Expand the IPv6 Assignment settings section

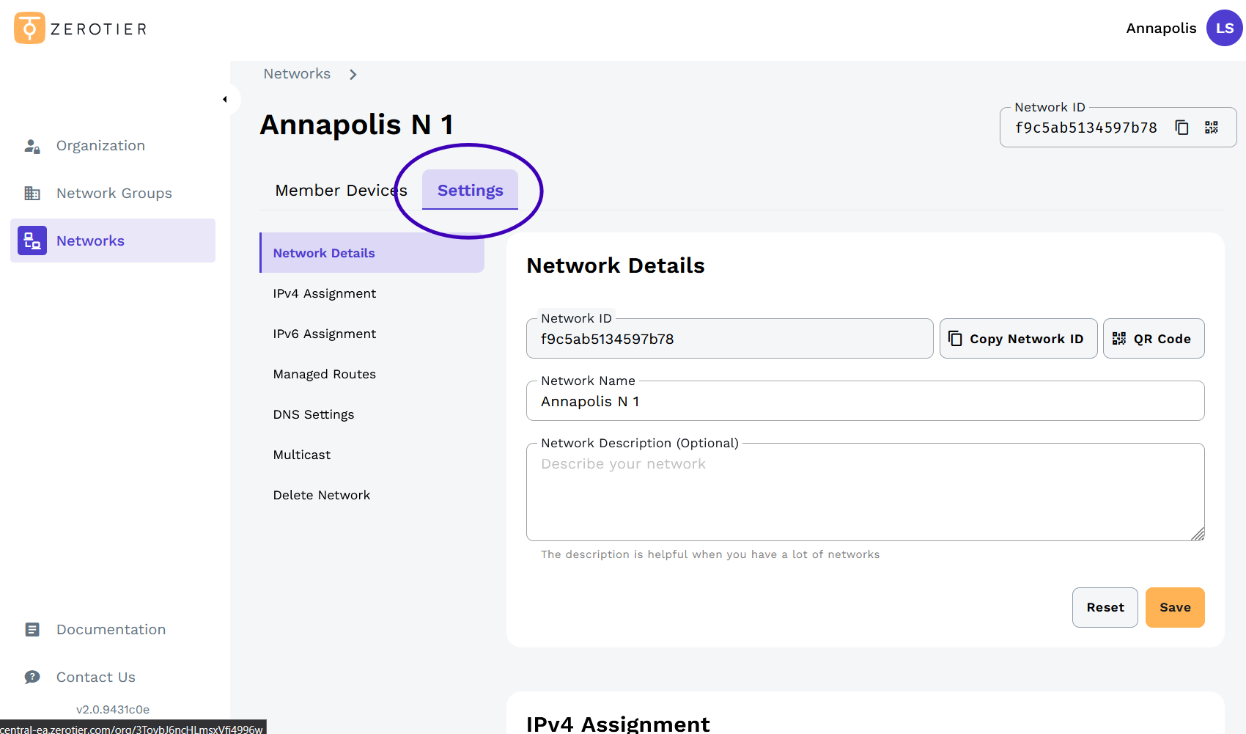coord(324,334)
